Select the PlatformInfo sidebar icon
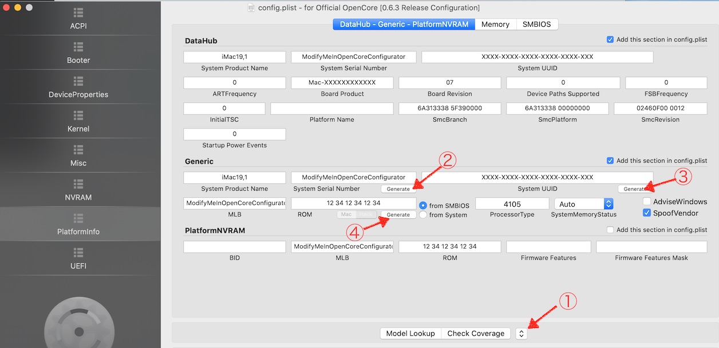Image resolution: width=719 pixels, height=348 pixels. click(78, 218)
